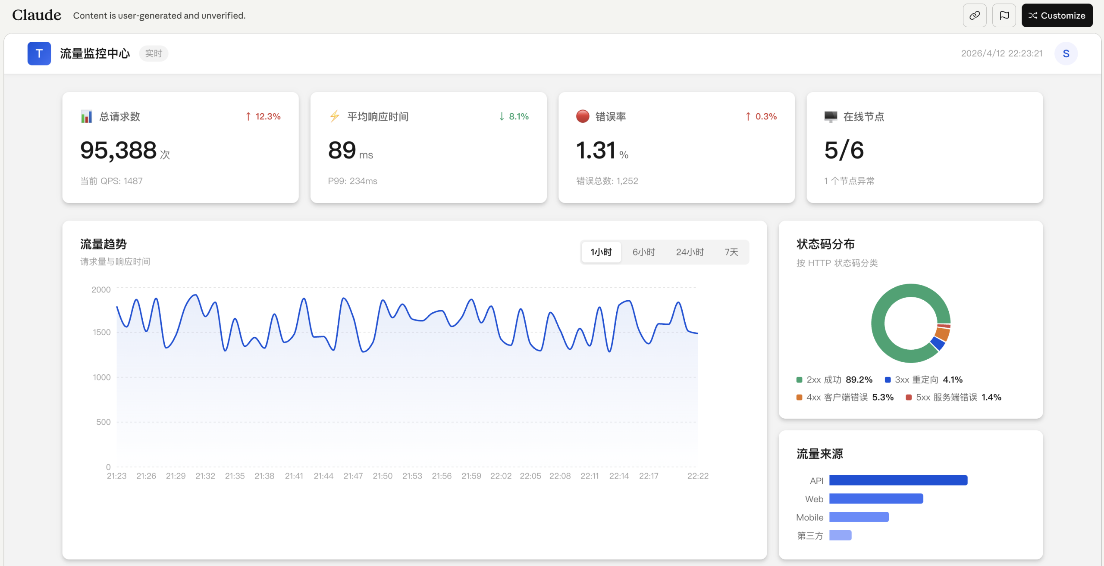The width and height of the screenshot is (1104, 566).
Task: Click the green 2xx 成功 legend swatch
Action: [x=799, y=379]
